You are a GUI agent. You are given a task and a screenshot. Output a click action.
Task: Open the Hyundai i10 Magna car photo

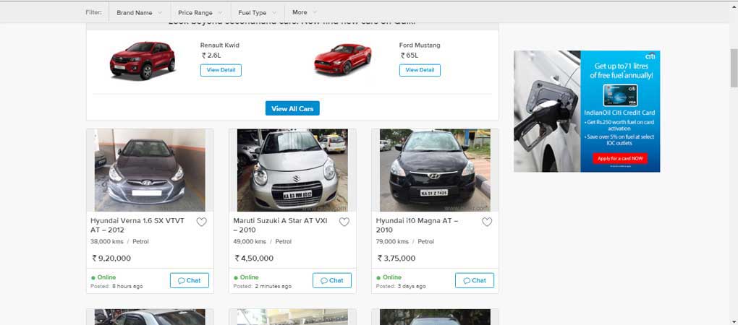click(x=435, y=170)
